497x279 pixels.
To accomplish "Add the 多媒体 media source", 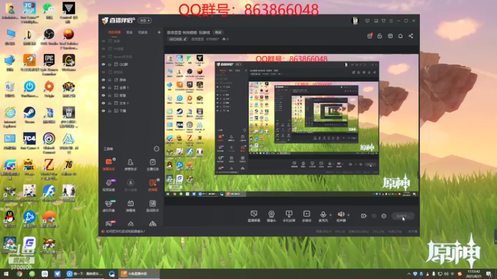I will [x=306, y=216].
